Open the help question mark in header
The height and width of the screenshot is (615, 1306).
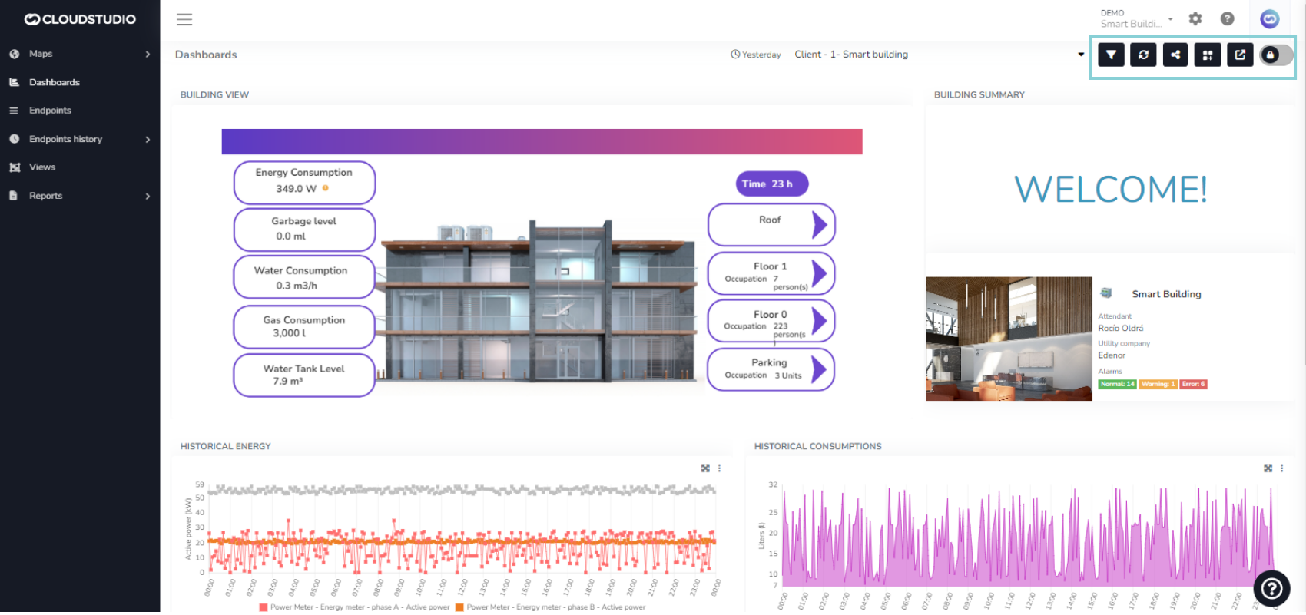coord(1228,18)
